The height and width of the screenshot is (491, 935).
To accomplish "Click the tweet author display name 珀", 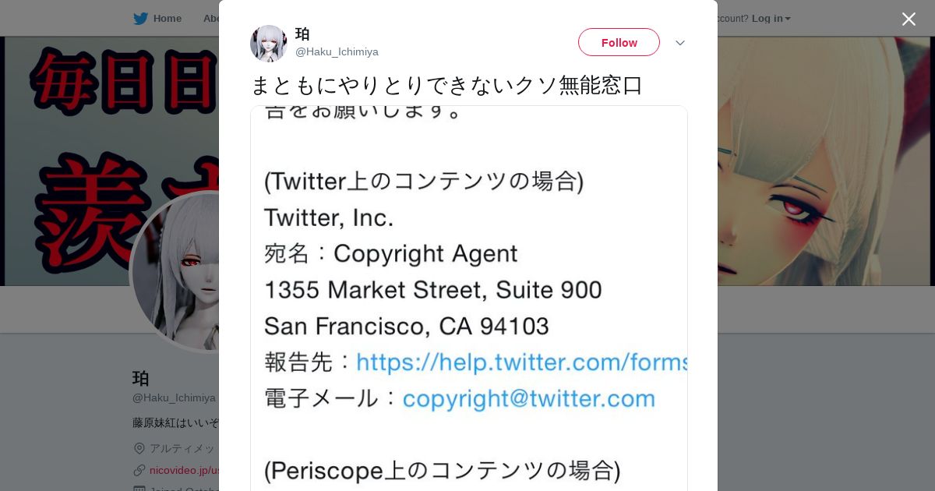I will coord(302,34).
